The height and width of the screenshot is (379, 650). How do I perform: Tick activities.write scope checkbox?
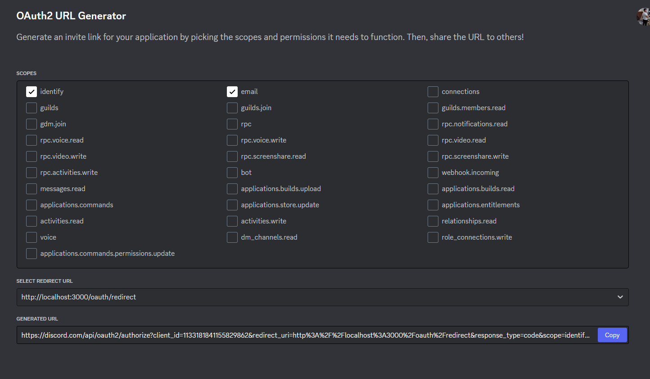(232, 221)
